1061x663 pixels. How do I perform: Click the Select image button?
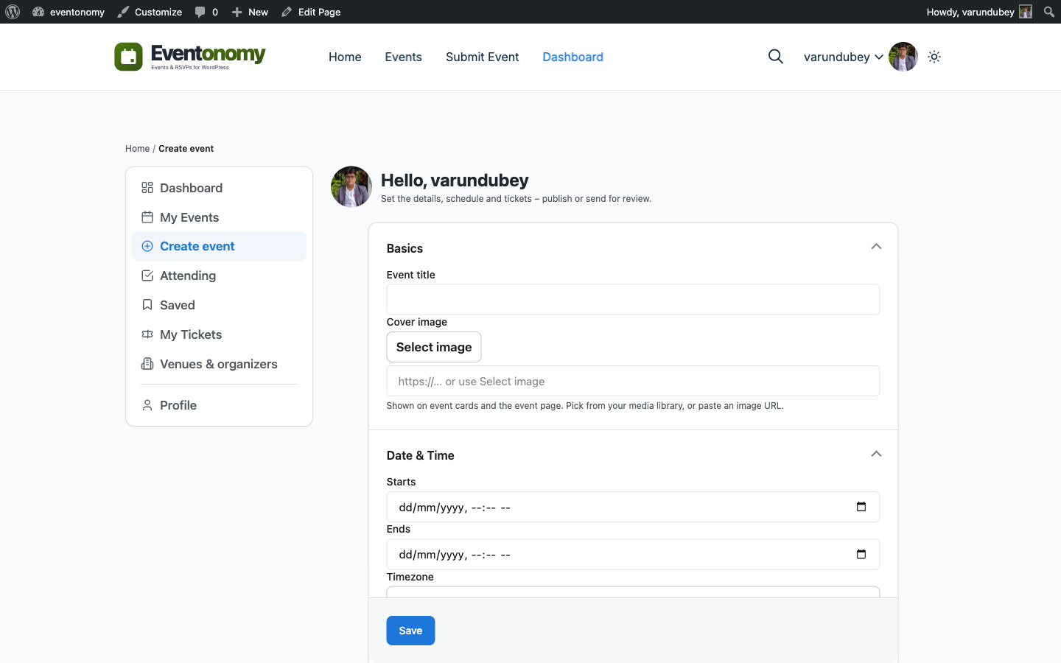pos(434,347)
